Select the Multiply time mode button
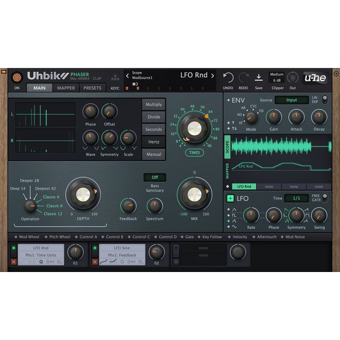This screenshot has height=340, width=340. 154,105
